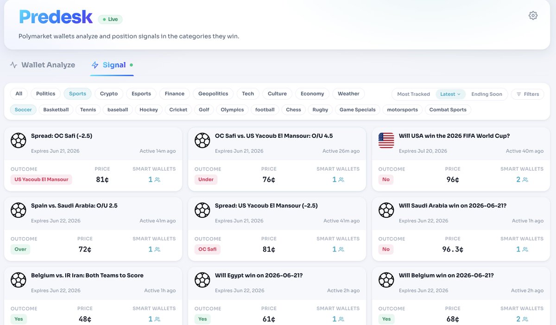The height and width of the screenshot is (325, 556).
Task: Click smart wallets people icon on Both Teams to Score card
Action: [157, 319]
